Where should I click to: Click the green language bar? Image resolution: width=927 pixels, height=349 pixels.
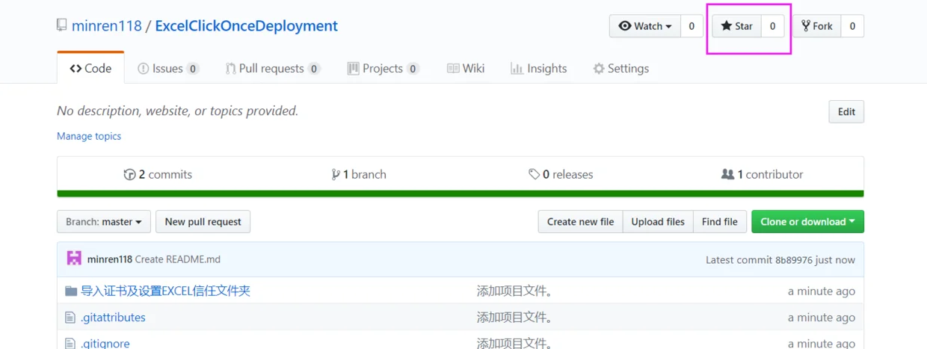(461, 194)
